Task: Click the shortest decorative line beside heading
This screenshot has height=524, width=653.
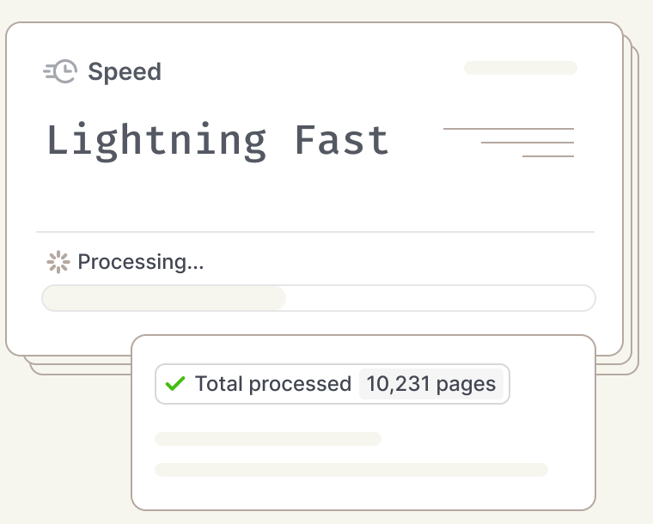Action: [x=547, y=156]
